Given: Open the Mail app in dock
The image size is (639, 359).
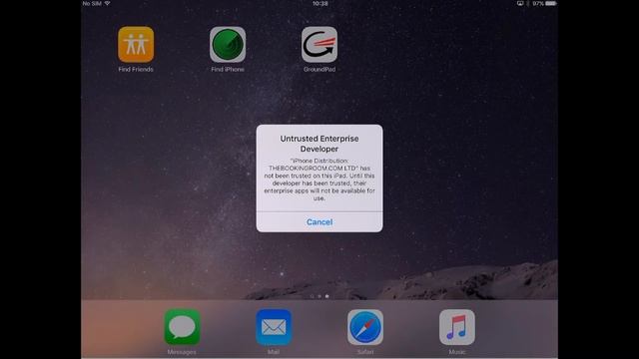Looking at the screenshot, I should [274, 327].
